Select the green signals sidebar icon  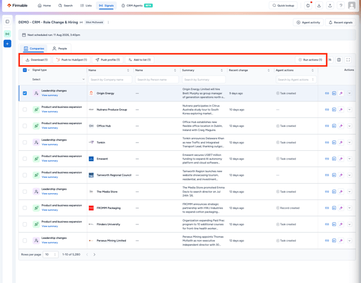coord(8,34)
